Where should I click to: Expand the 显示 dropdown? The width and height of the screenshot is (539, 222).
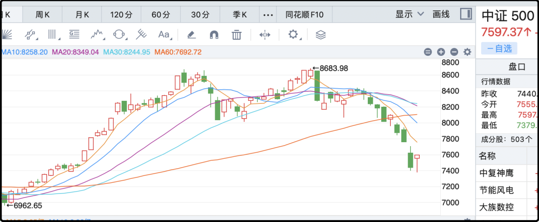tap(410, 14)
